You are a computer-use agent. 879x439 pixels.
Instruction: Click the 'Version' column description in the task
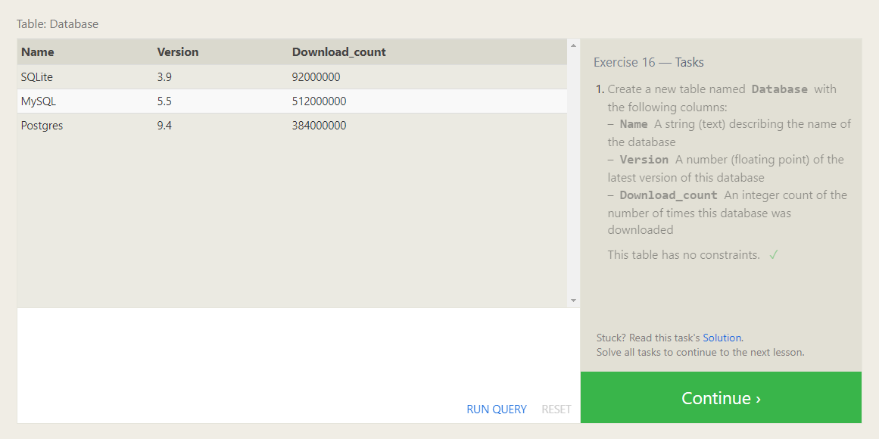click(726, 168)
